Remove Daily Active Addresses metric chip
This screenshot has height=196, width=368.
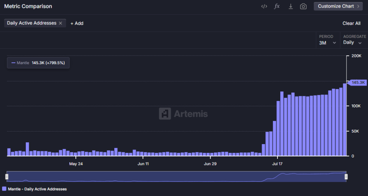click(x=60, y=23)
